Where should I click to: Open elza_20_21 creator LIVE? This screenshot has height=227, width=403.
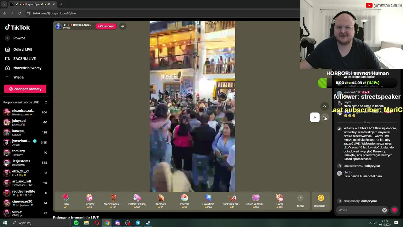click(x=25, y=173)
